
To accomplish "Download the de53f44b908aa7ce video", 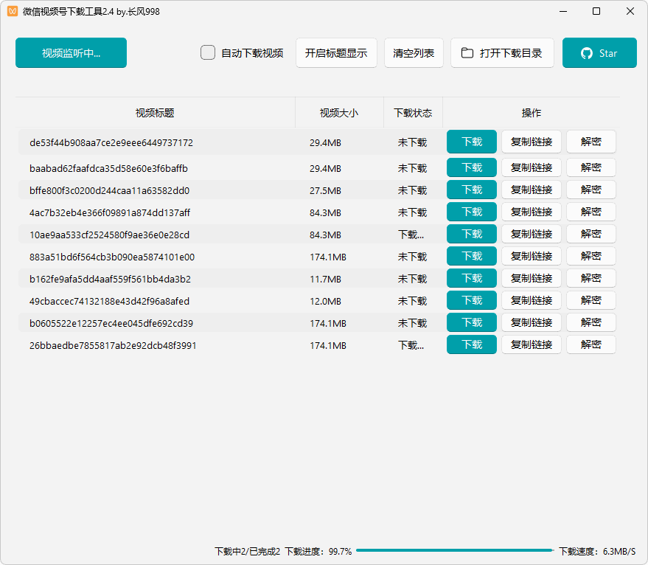I will [x=472, y=142].
